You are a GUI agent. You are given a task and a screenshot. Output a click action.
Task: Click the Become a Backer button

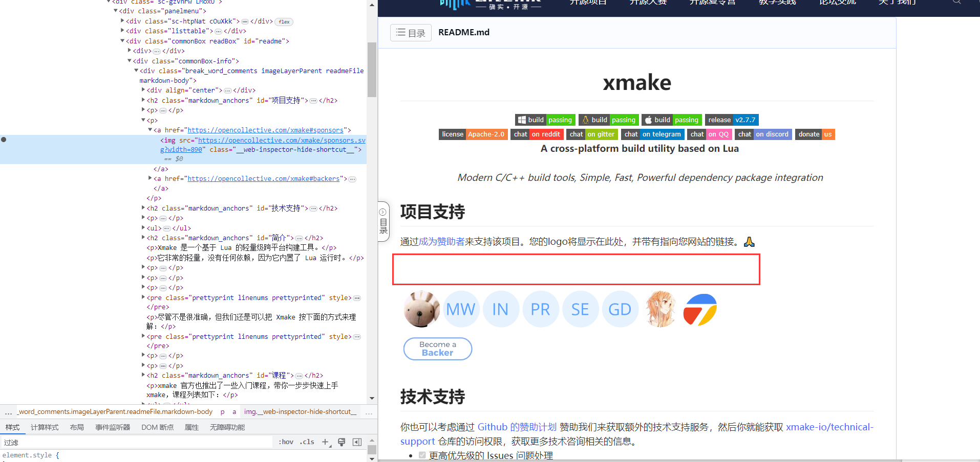tap(438, 349)
